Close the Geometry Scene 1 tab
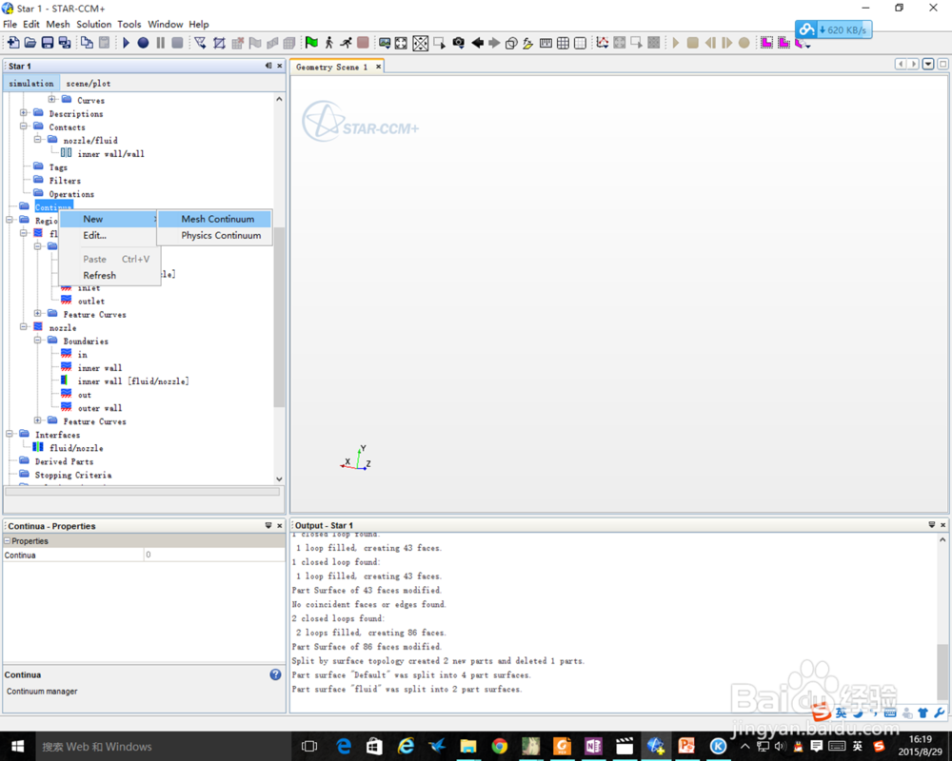952x761 pixels. tap(378, 67)
